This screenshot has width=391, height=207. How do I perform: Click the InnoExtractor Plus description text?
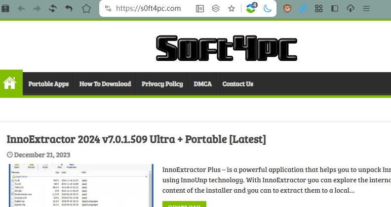(276, 180)
